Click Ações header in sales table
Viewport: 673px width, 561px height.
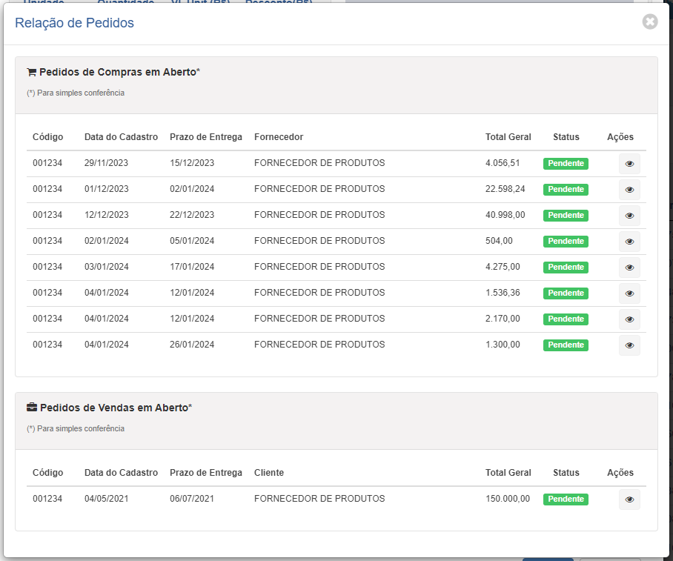(x=620, y=473)
